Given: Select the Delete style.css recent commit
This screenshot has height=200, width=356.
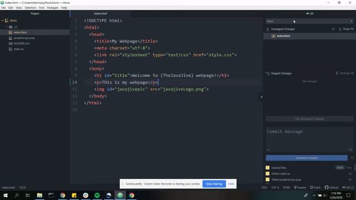Looking at the screenshot, I should coord(281,174).
